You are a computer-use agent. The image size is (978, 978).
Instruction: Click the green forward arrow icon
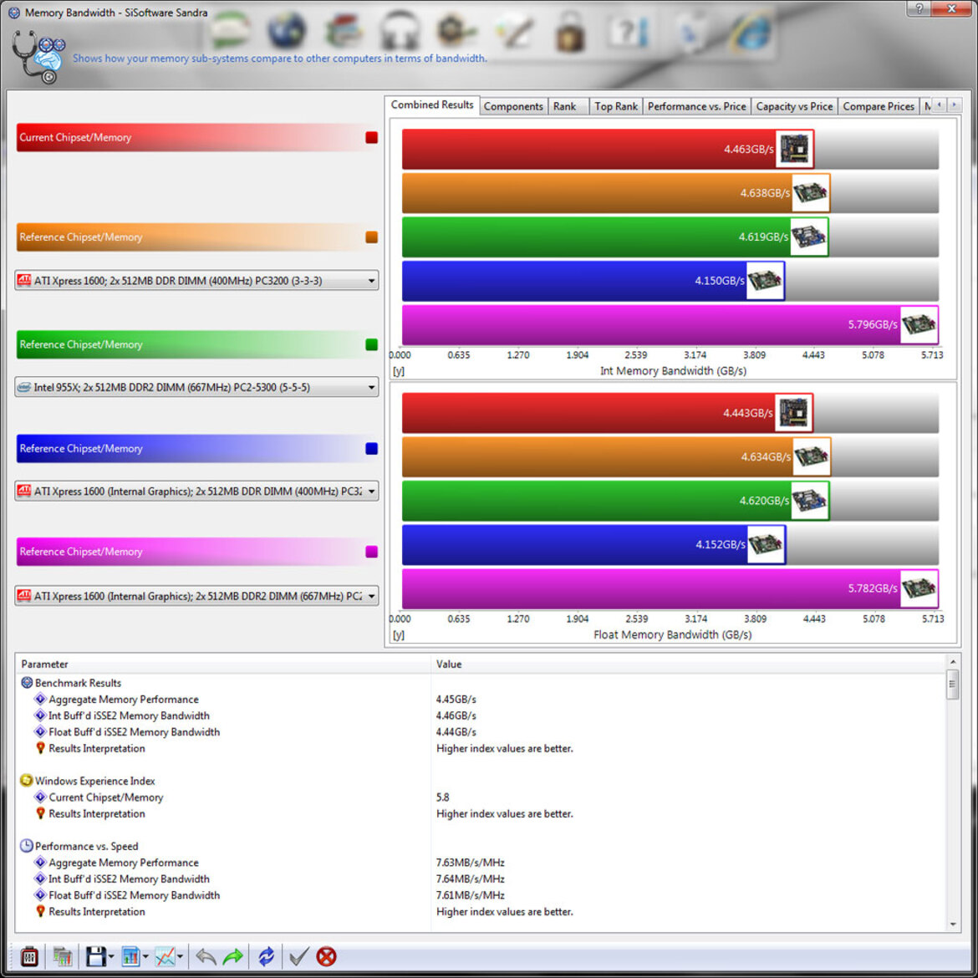233,956
